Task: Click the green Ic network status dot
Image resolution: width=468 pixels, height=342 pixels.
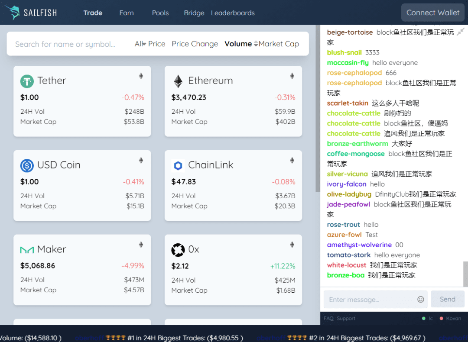Action: click(x=423, y=319)
